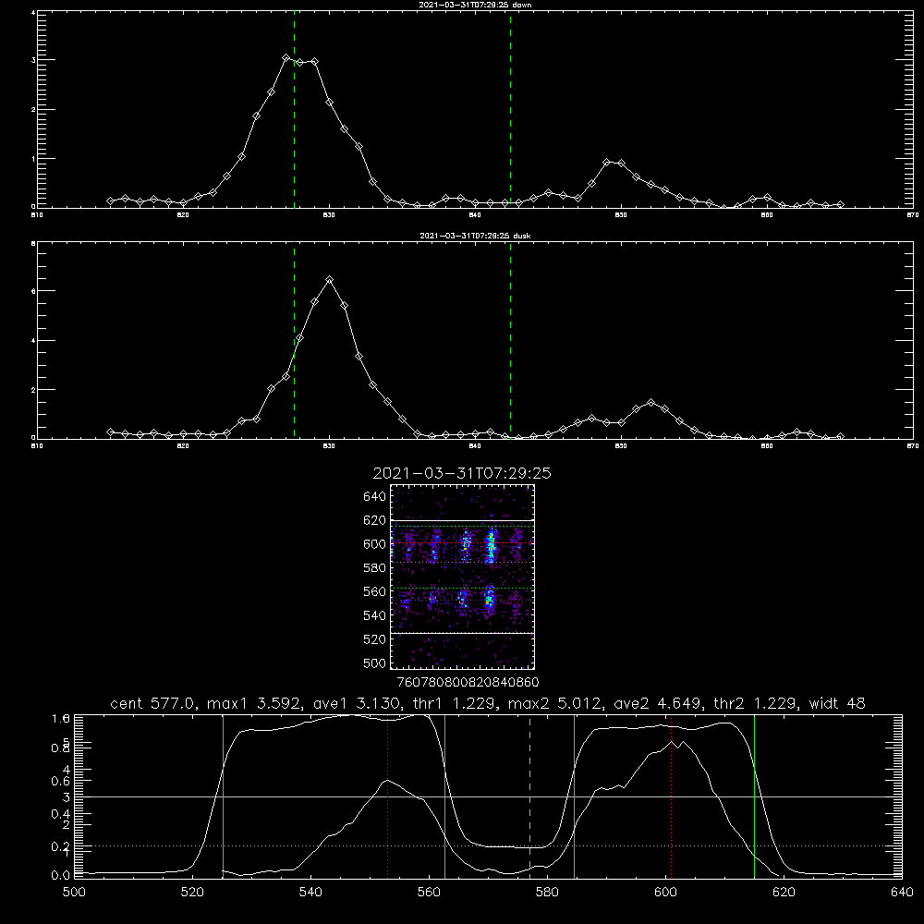Click the '820' x-axis label under dusk plot
This screenshot has width=924, height=924.
[x=183, y=446]
